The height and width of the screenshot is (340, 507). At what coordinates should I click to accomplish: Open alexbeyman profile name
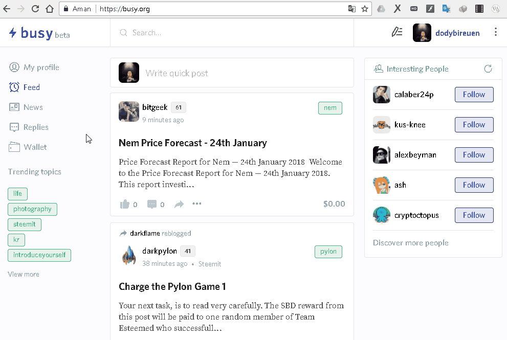pyautogui.click(x=415, y=155)
